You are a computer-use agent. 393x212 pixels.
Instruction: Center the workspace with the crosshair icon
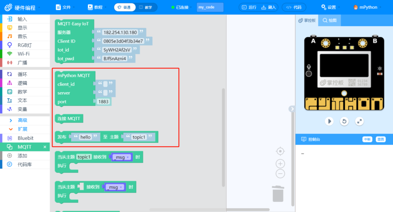pyautogui.click(x=280, y=151)
